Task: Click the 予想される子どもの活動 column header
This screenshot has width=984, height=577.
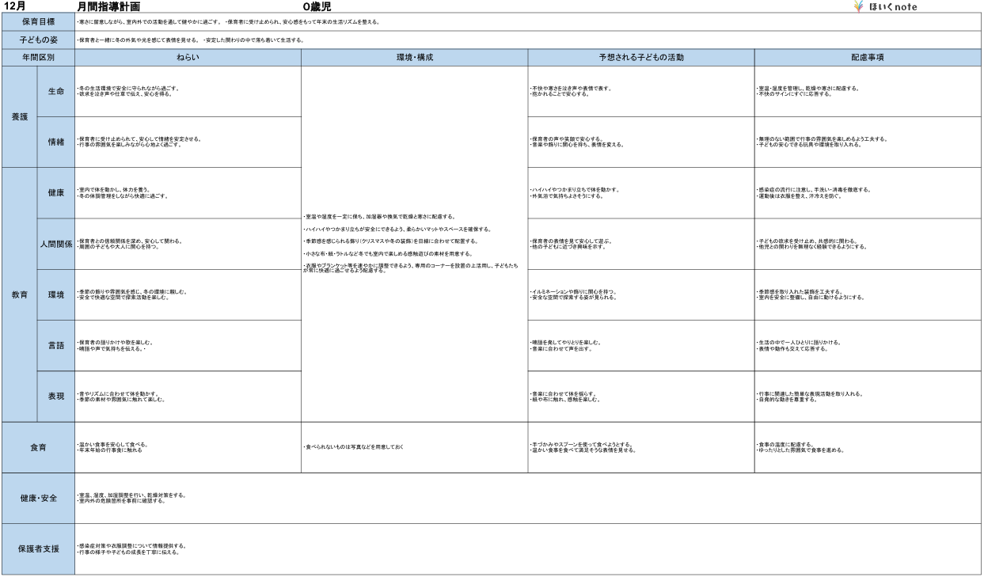Action: tap(640, 57)
